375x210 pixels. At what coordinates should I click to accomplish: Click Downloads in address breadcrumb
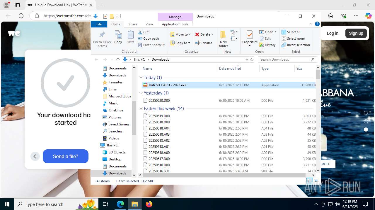click(160, 60)
